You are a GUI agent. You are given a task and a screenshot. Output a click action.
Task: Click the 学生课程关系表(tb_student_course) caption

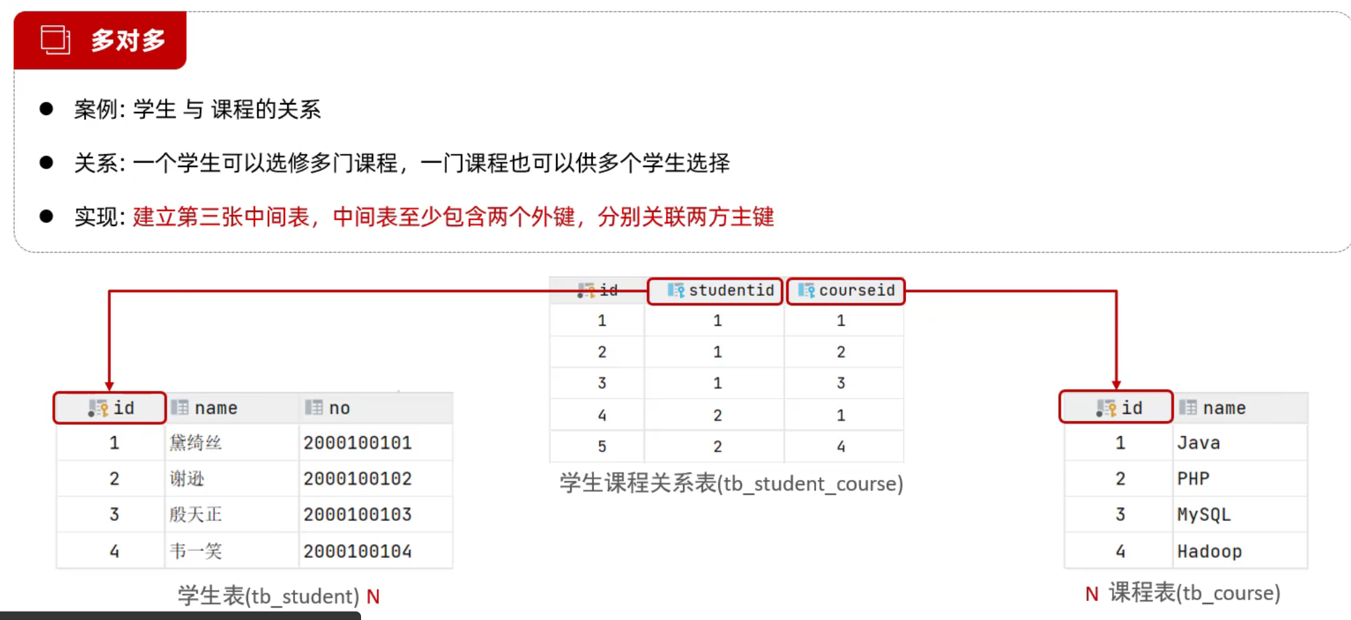tap(731, 483)
